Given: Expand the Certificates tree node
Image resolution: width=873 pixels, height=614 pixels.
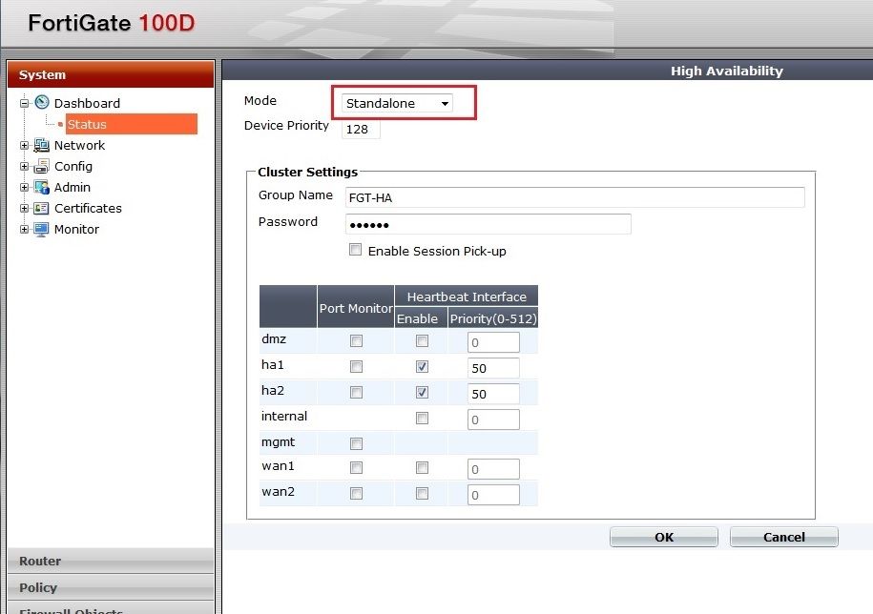Looking at the screenshot, I should click(24, 209).
